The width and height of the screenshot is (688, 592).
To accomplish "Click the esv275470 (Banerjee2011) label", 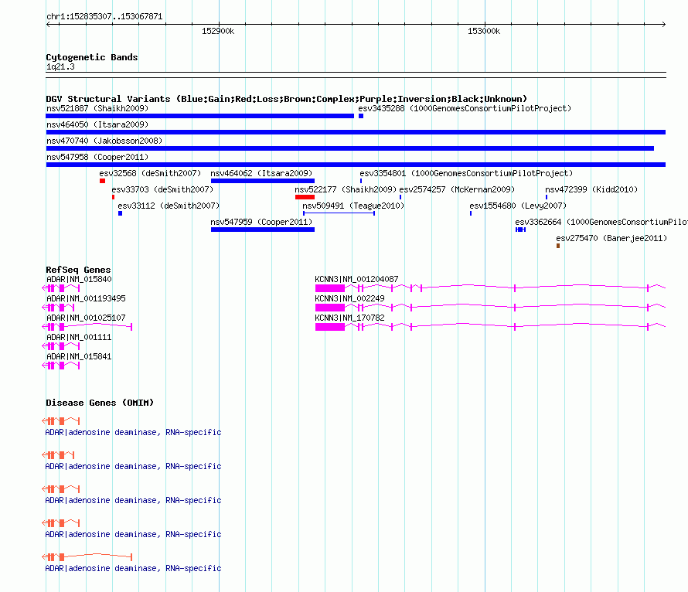I will point(611,238).
